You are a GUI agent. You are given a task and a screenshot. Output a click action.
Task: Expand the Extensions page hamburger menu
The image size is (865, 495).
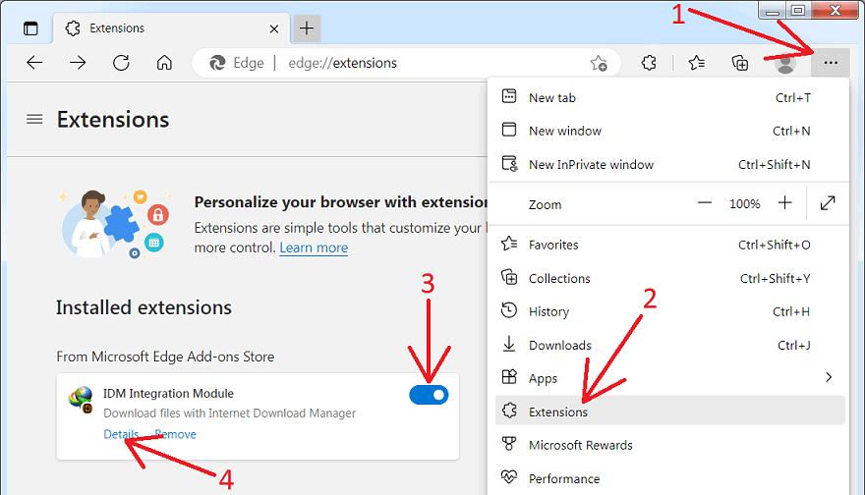pyautogui.click(x=34, y=119)
